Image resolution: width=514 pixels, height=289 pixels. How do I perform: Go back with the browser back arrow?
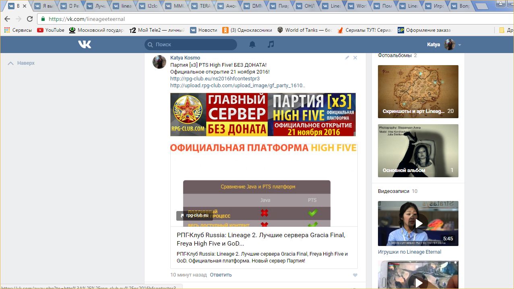pyautogui.click(x=7, y=19)
